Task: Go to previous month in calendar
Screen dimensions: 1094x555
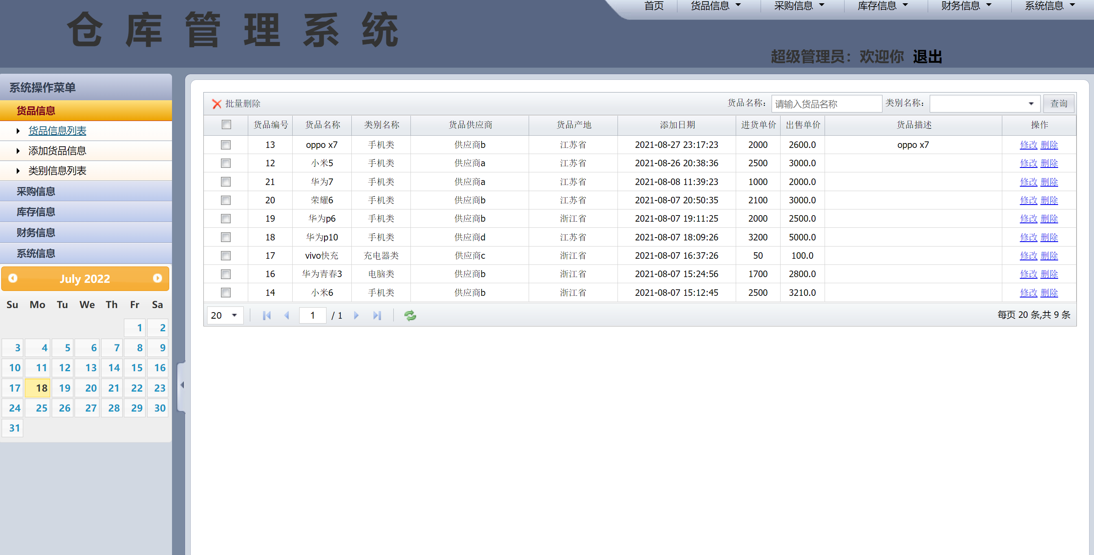Action: pos(13,279)
